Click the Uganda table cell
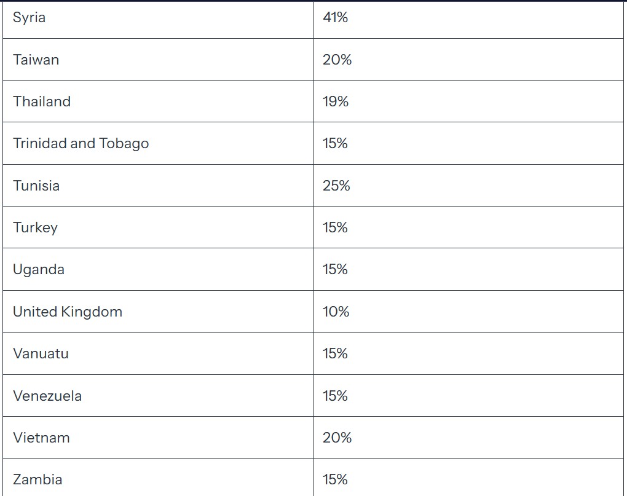Screen dimensions: 627x496 [x=158, y=269]
